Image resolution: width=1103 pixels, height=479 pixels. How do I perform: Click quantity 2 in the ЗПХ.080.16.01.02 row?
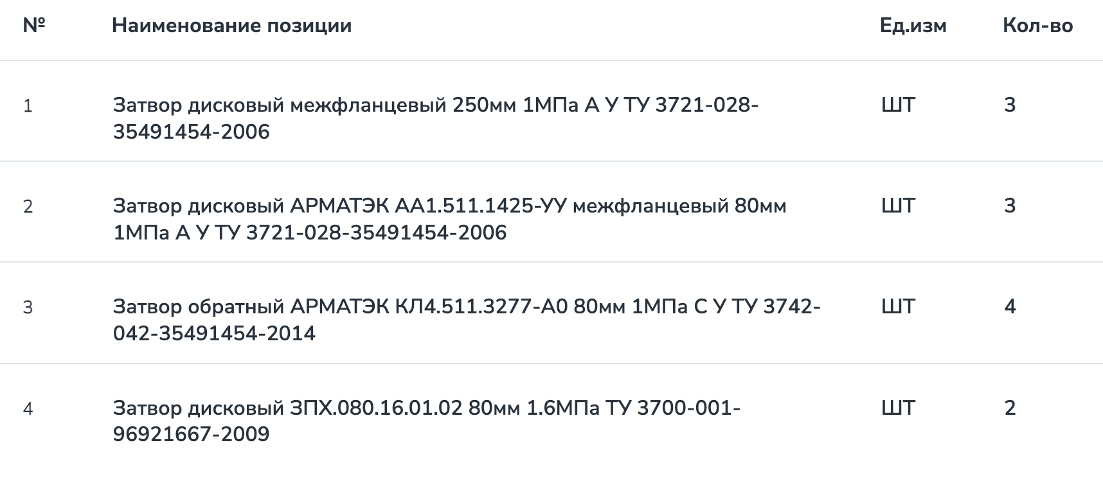pyautogui.click(x=1010, y=408)
